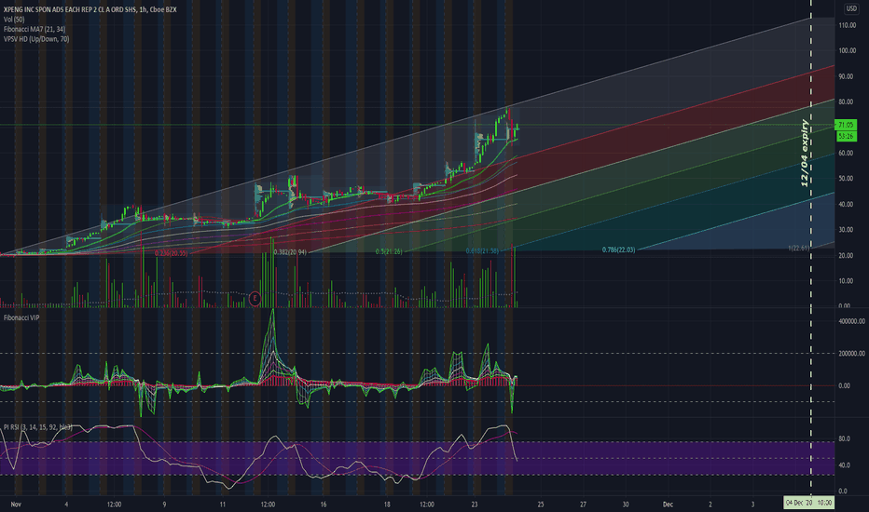Select the XPENG INC symbol title legend

[x=90, y=9]
